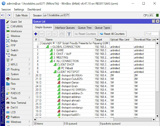The image size is (160, 126).
Task: Select the PC Pribadi queue row
Action: [94, 68]
